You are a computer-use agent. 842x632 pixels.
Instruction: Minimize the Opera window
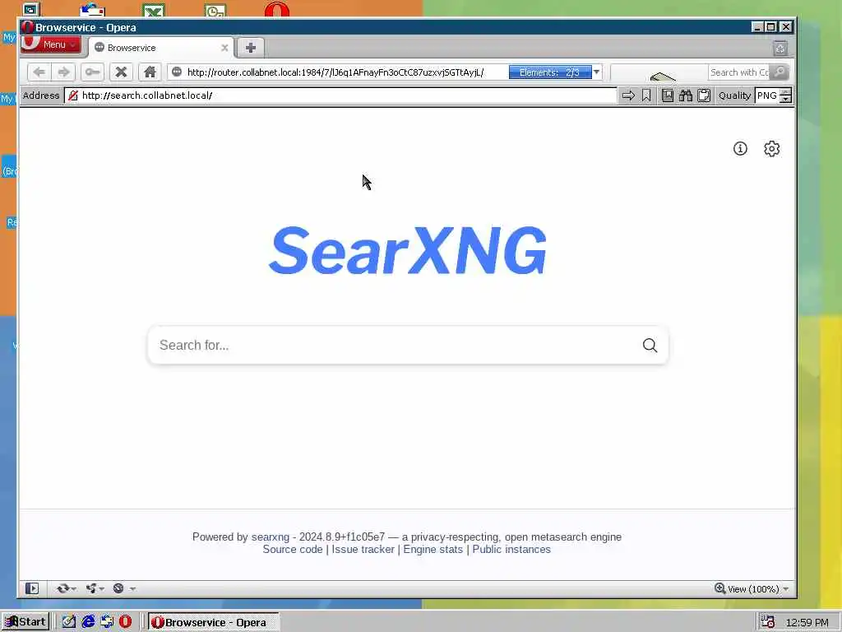pos(757,27)
